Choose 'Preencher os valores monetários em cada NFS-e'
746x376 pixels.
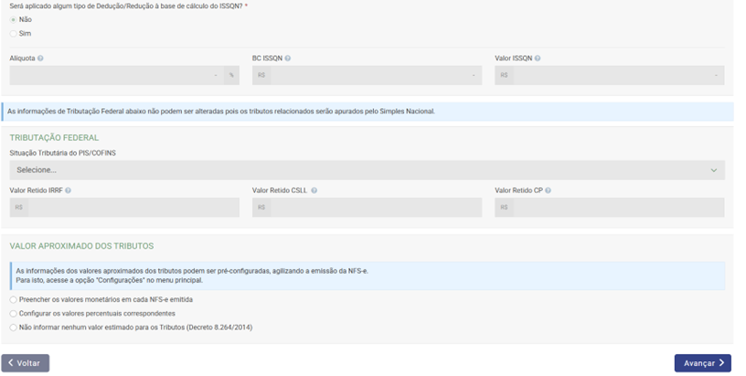[x=13, y=299]
